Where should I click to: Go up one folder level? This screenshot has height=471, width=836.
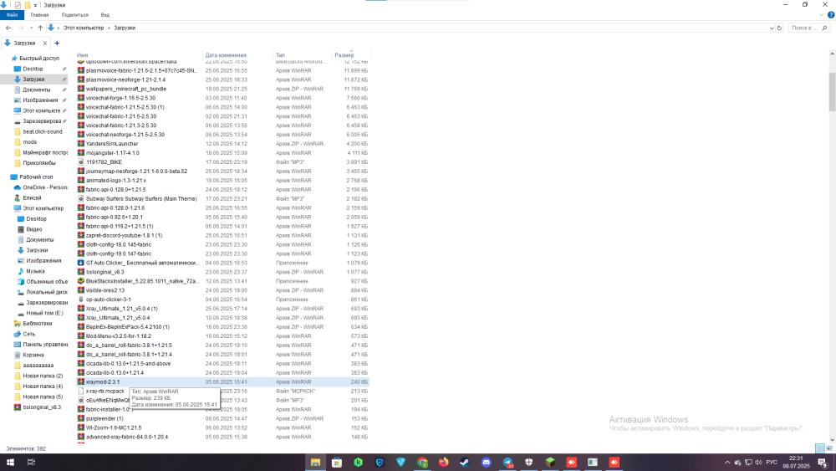[40, 28]
